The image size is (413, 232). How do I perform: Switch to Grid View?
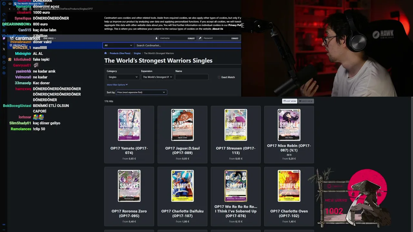[x=306, y=101]
